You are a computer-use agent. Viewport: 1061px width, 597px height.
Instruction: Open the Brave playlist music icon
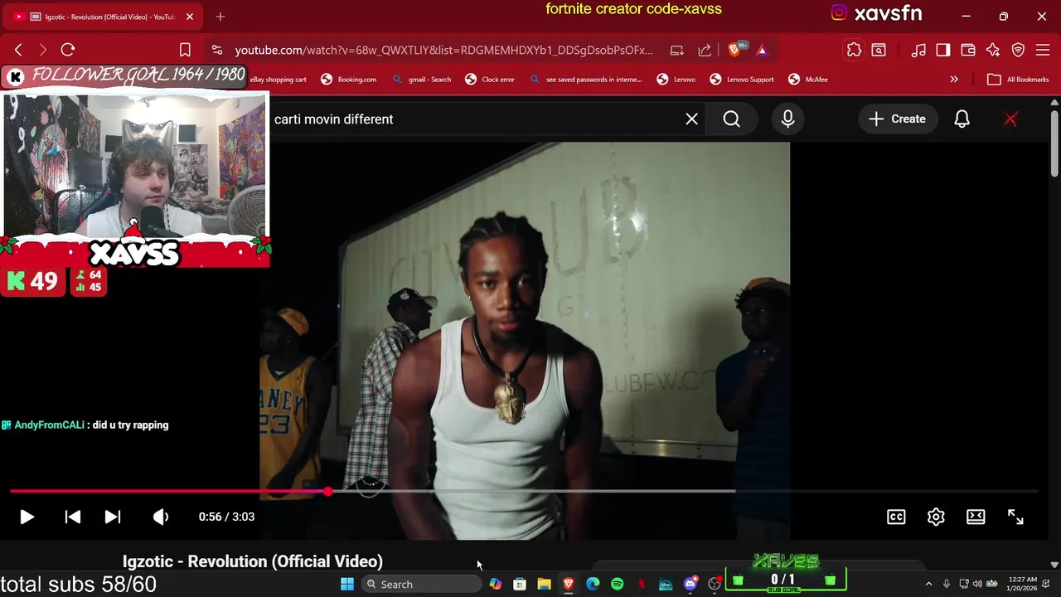918,50
